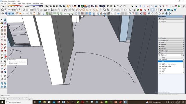Select the Freehand tool
The image size is (186, 104).
[5, 27]
